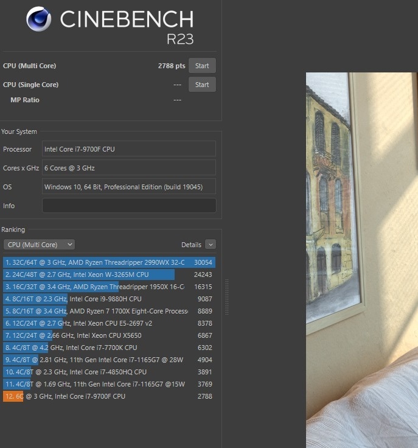This screenshot has height=448, width=418.
Task: Click the 2788 pts multi core score
Action: point(172,66)
